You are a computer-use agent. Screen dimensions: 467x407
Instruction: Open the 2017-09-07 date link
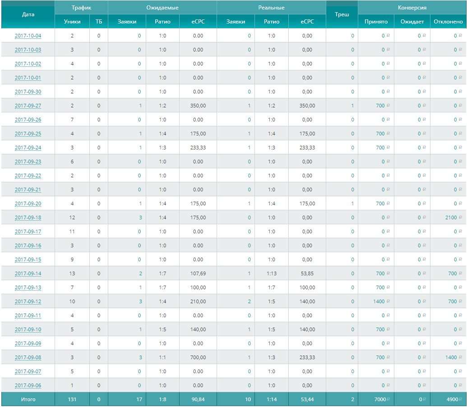pos(28,371)
